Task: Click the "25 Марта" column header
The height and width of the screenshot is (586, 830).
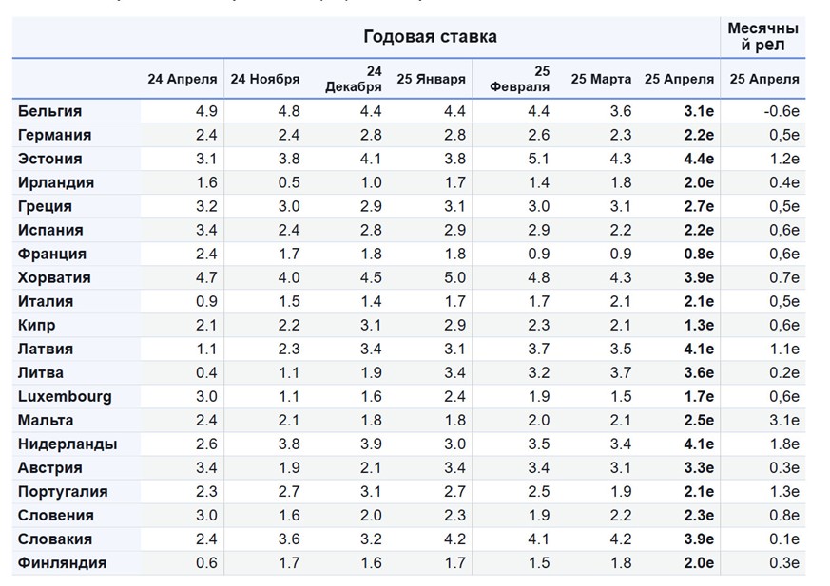Action: (601, 79)
